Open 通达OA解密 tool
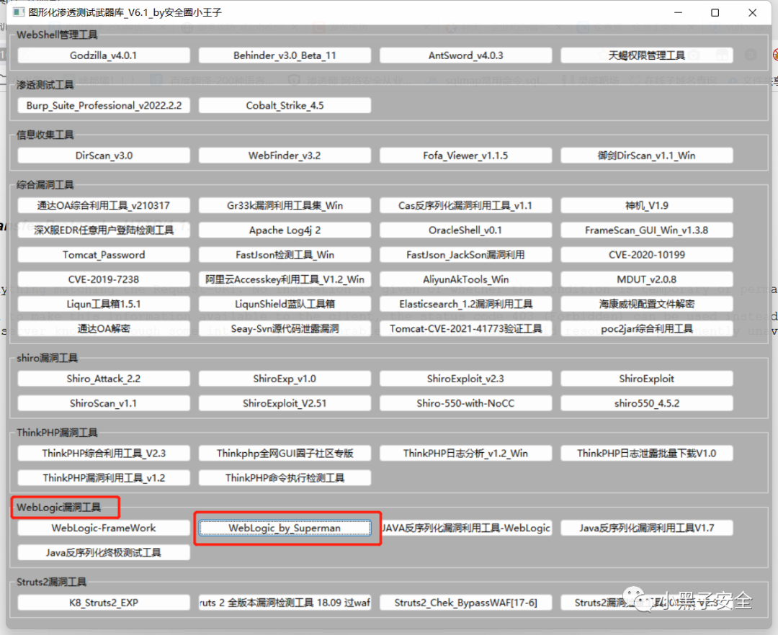This screenshot has height=635, width=778. [104, 328]
